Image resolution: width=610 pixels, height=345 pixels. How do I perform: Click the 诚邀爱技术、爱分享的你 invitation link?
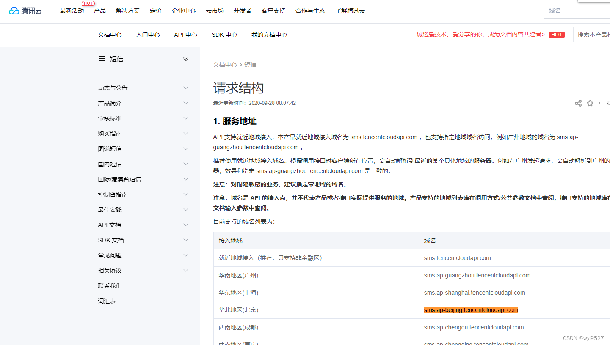pyautogui.click(x=480, y=35)
